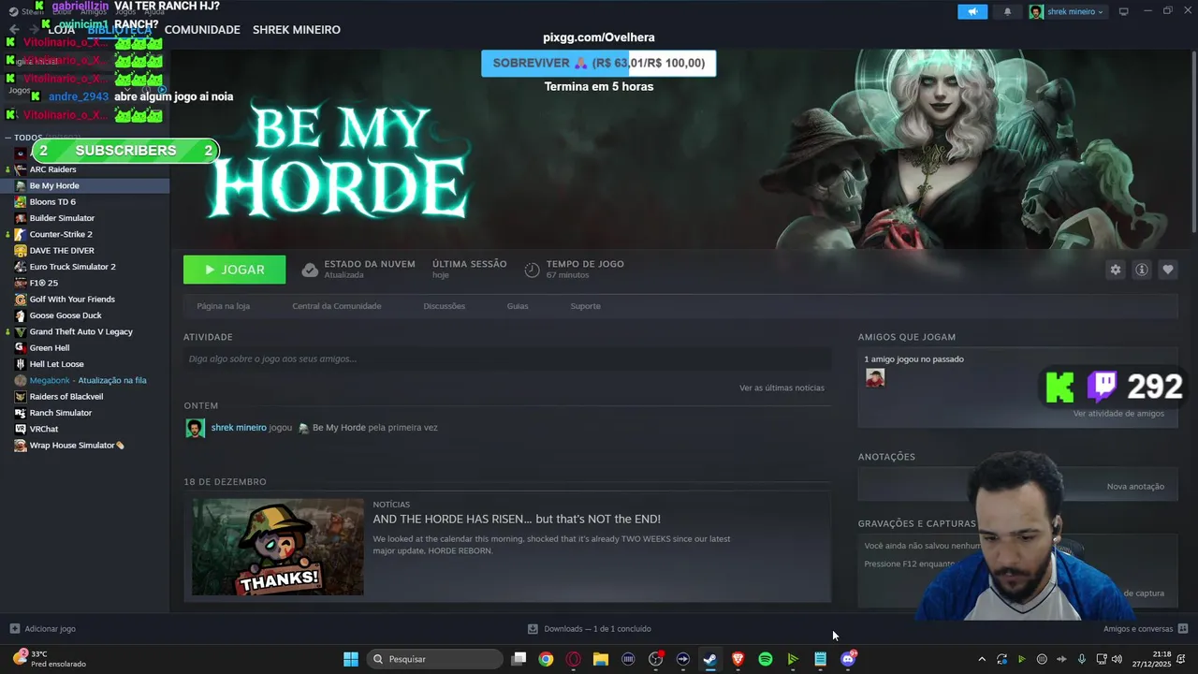Open game settings gear icon
The height and width of the screenshot is (674, 1198).
pos(1115,270)
